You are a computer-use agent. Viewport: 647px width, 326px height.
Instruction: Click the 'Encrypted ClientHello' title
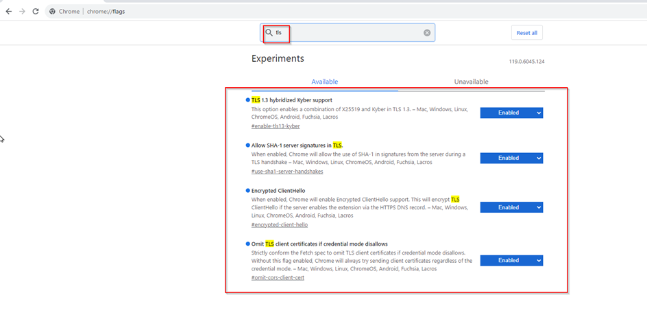[278, 191]
